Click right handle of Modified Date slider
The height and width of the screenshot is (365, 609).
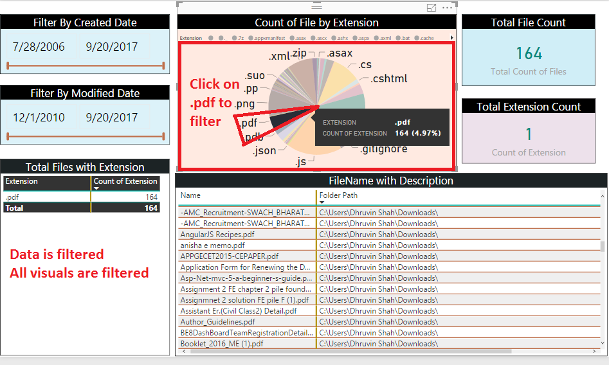(x=163, y=136)
